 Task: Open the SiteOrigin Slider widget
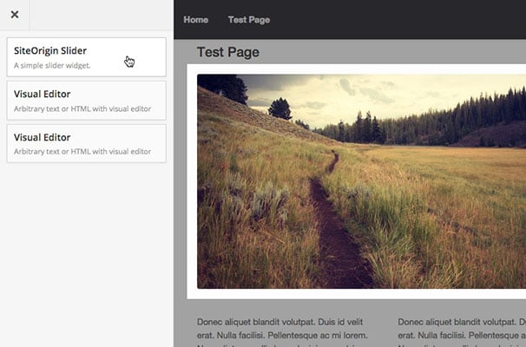click(86, 57)
